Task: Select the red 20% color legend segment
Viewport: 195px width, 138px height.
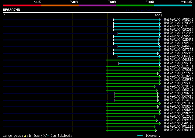Action: point(22,5)
